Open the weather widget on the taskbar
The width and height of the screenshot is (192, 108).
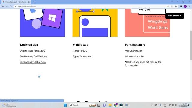pyautogui.click(x=10, y=105)
